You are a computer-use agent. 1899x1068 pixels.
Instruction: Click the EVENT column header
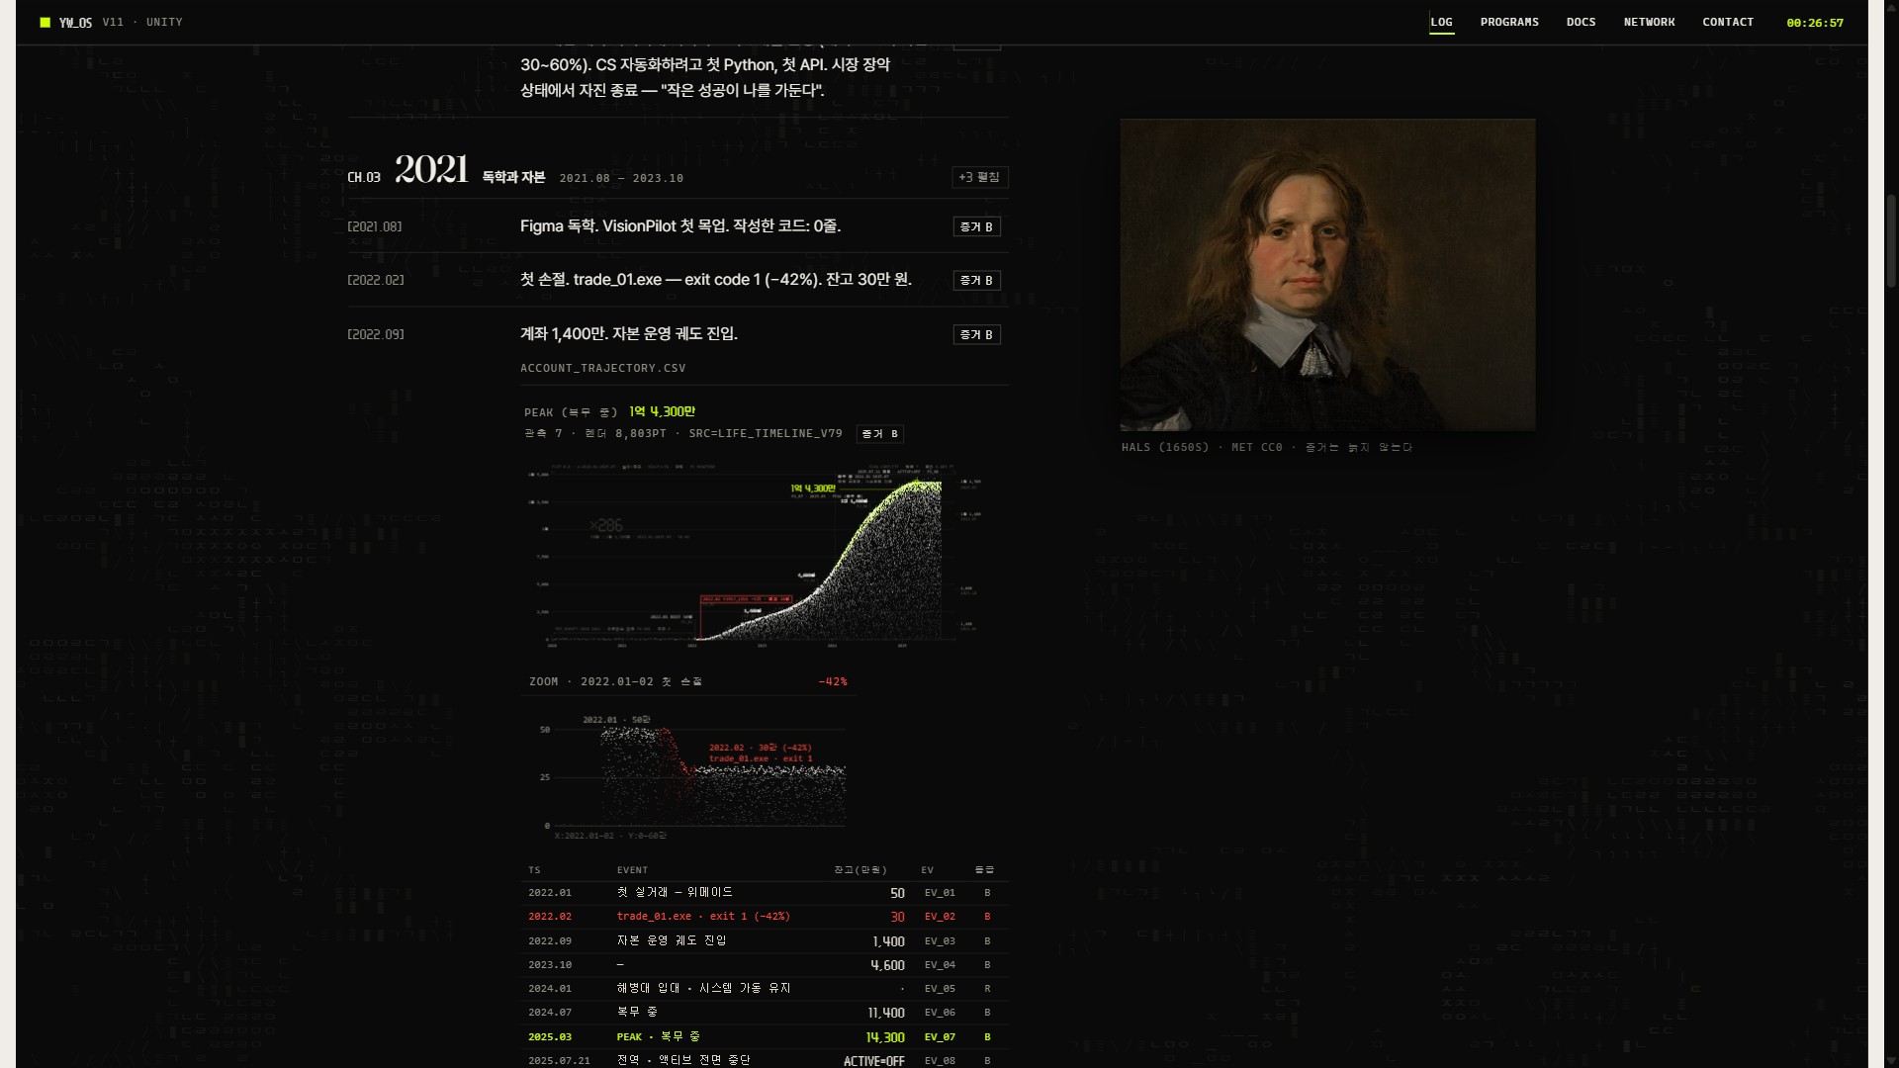[633, 870]
